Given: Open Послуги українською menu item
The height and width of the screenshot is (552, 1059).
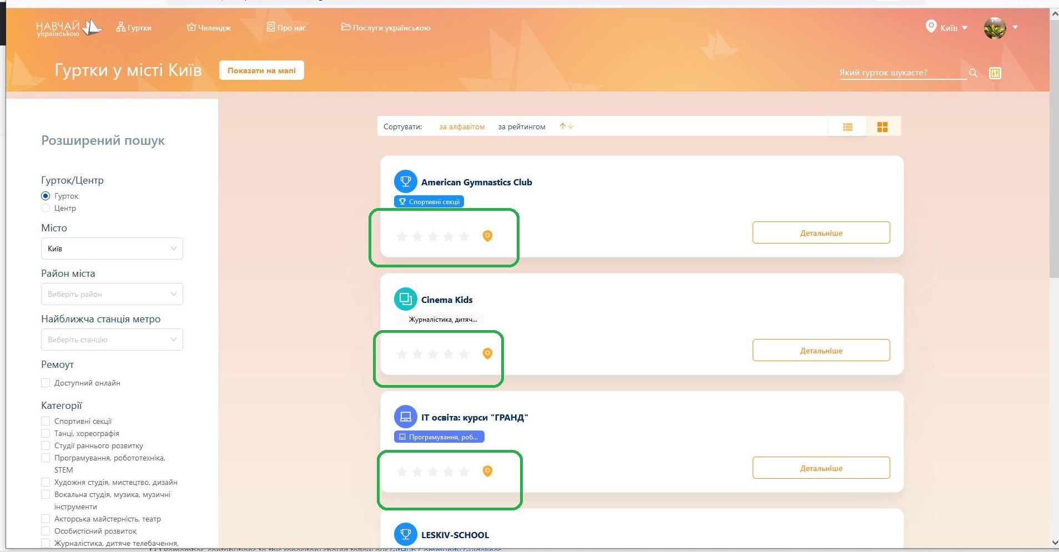Looking at the screenshot, I should pos(386,27).
